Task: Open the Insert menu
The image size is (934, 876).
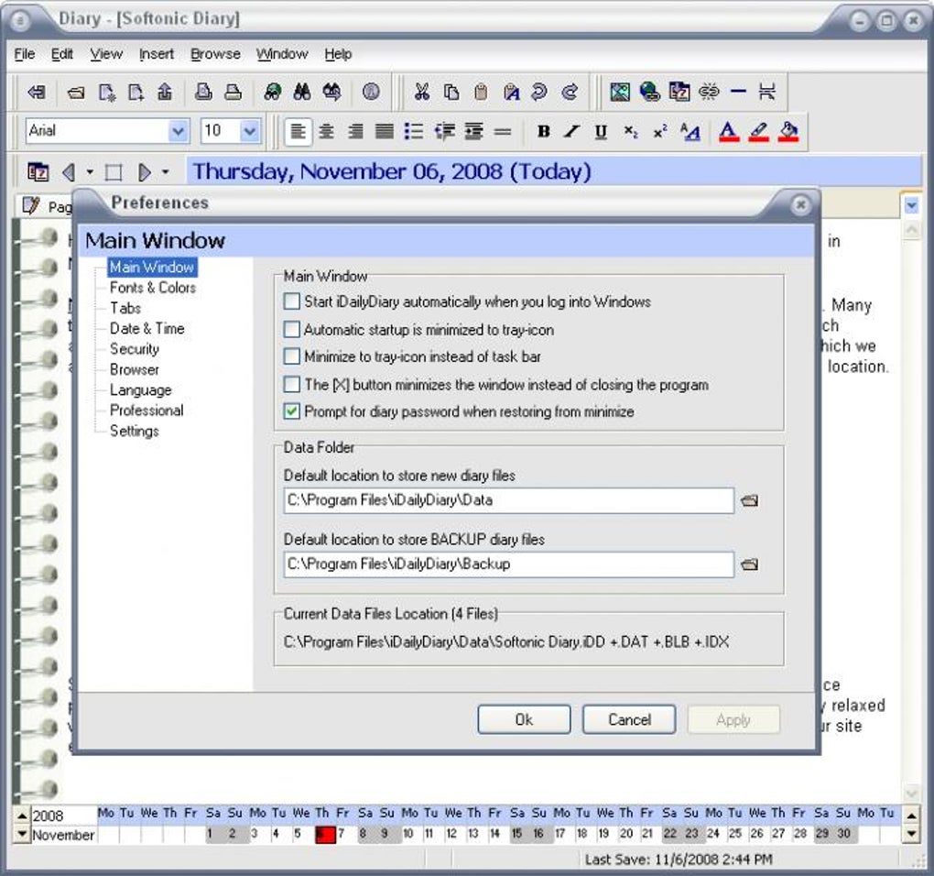Action: pyautogui.click(x=156, y=54)
